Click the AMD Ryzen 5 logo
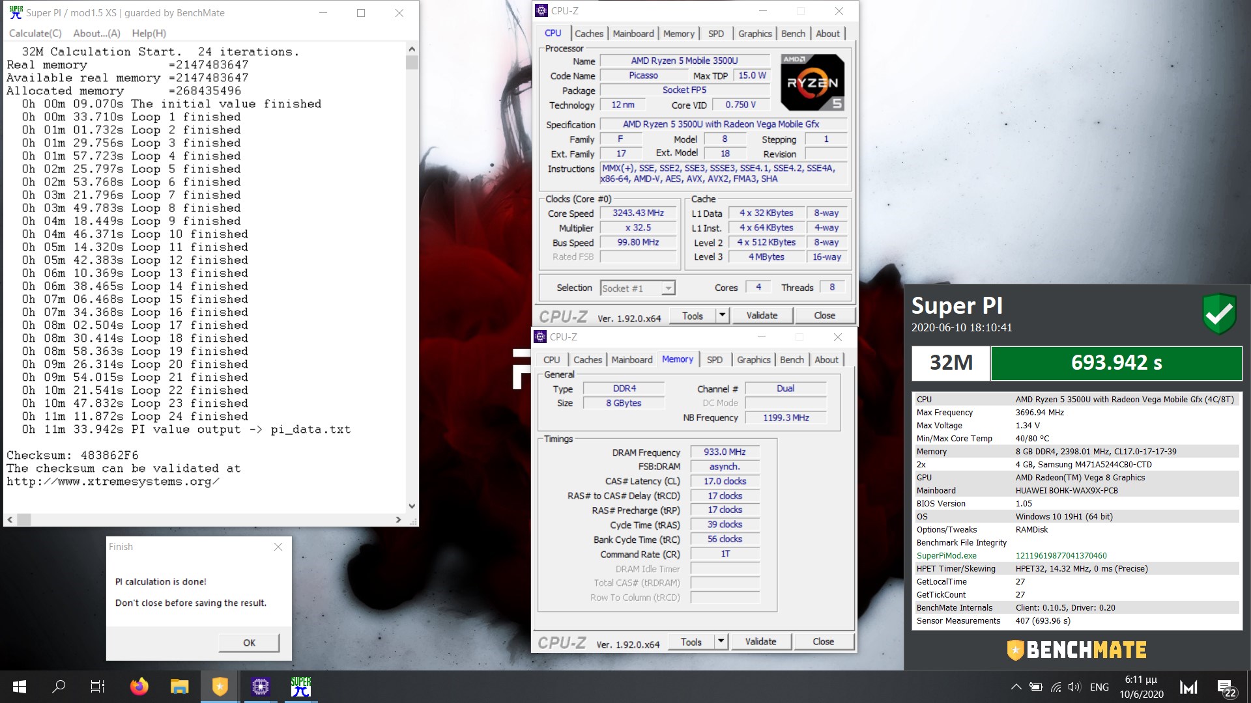This screenshot has width=1251, height=703. tap(812, 82)
